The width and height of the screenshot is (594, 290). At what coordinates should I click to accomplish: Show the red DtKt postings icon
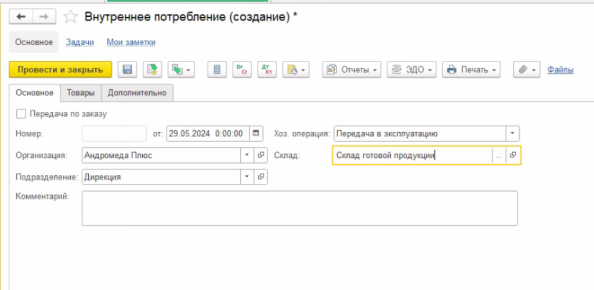267,69
